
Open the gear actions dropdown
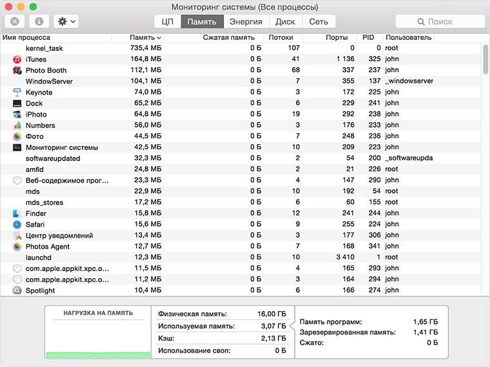[x=66, y=21]
